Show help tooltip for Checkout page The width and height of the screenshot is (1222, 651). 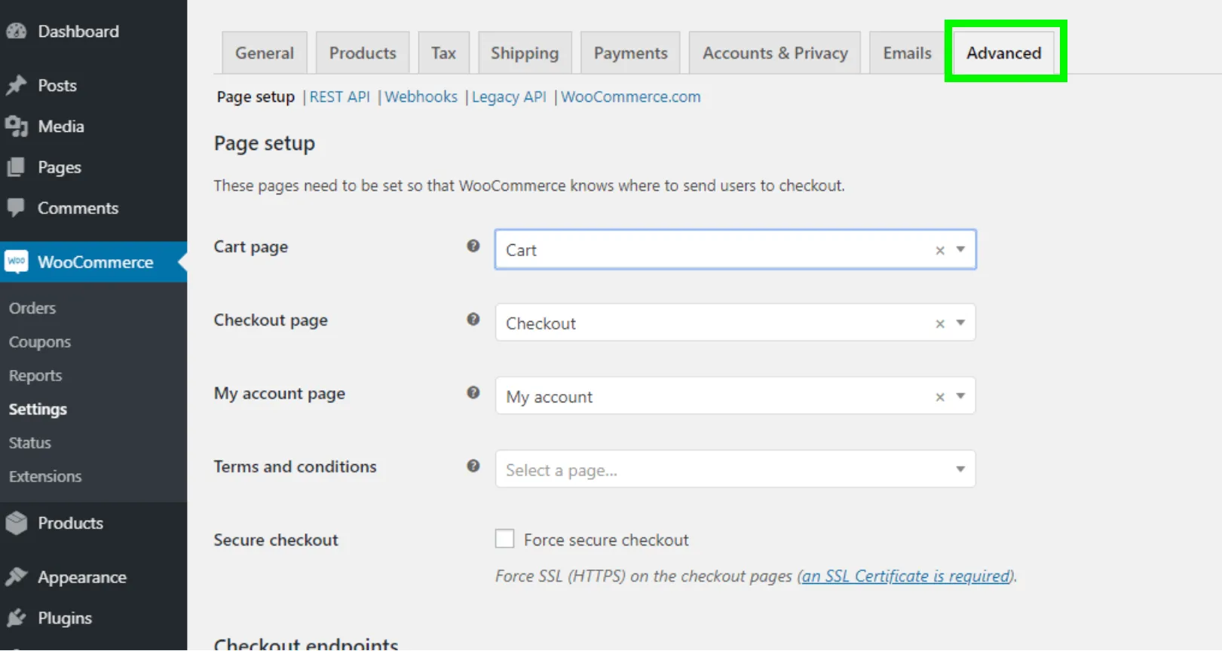pos(473,319)
